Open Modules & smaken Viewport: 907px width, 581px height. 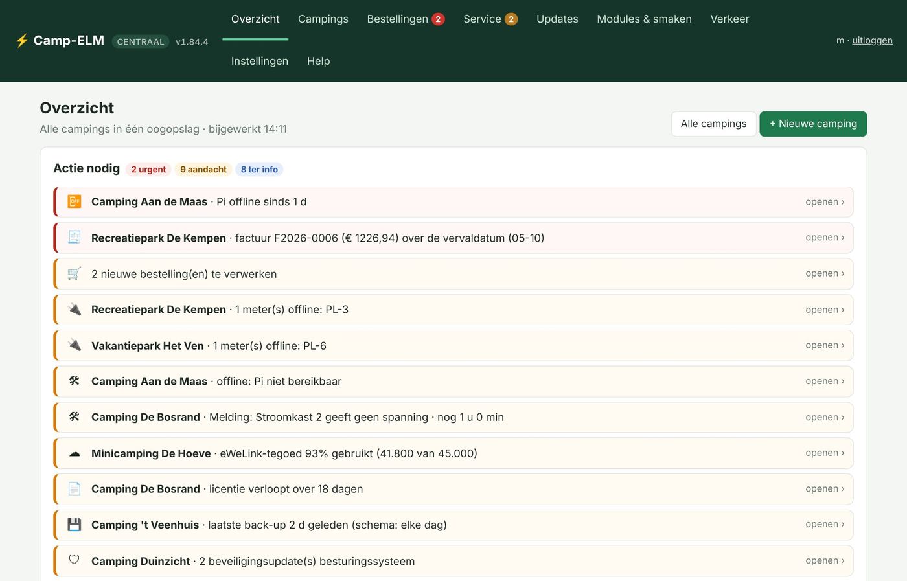point(644,19)
